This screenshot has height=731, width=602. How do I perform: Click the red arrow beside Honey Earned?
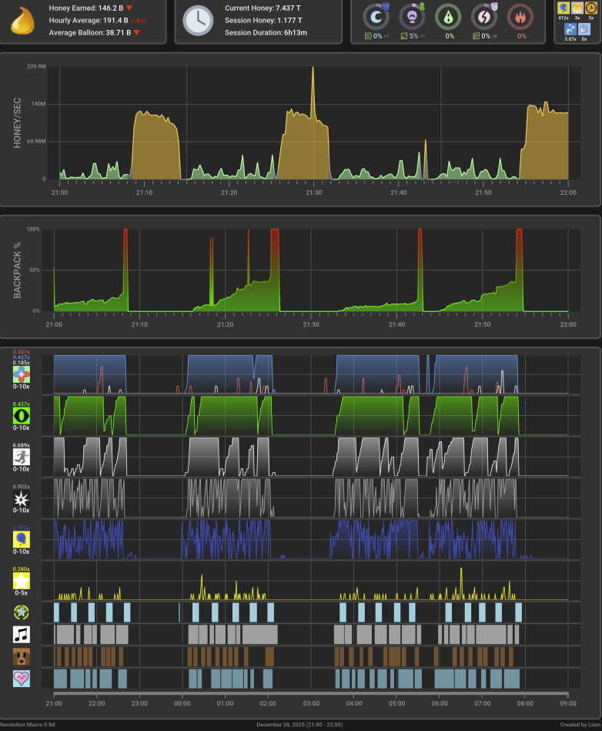pos(129,8)
